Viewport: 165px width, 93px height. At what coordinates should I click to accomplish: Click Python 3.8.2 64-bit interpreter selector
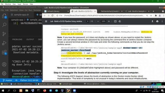29,80
